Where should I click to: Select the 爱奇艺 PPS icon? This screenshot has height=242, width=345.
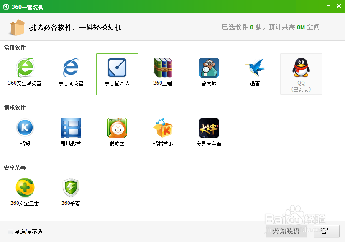117,128
